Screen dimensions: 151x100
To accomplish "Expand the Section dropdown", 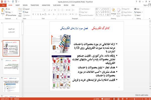I will point(26,15).
